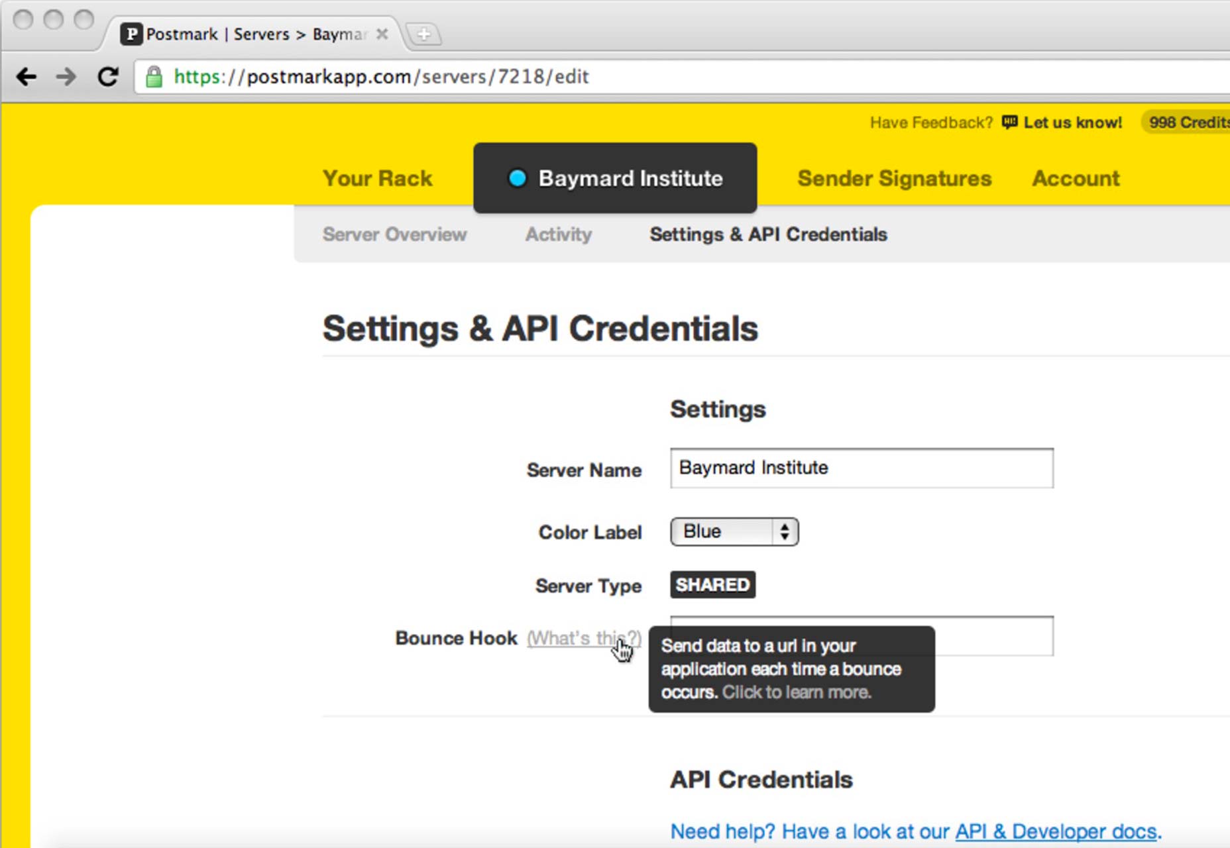View the Activity sub-tab
The width and height of the screenshot is (1230, 848).
coord(559,235)
